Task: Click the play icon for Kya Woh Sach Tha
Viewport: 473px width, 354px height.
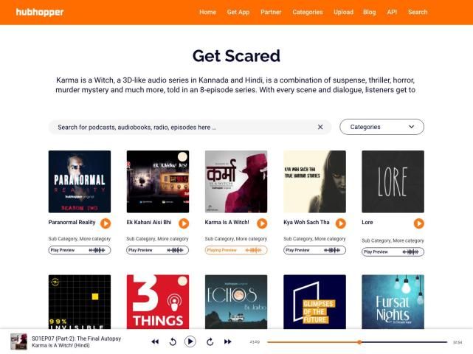Action: (341, 223)
